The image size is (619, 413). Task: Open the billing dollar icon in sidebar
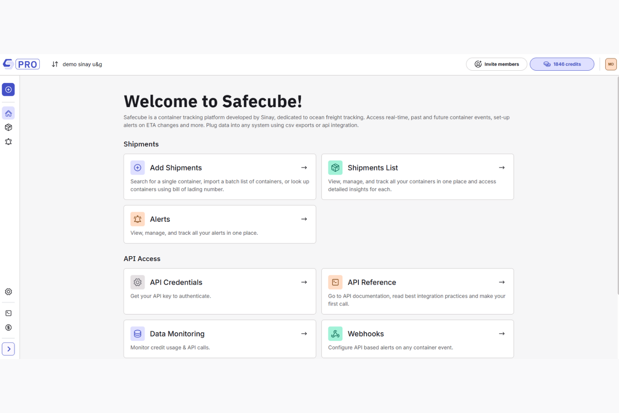8,328
